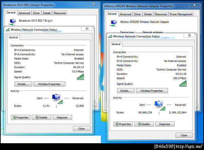Click Disable button in right status window
This screenshot has width=204, height=150.
144,124
